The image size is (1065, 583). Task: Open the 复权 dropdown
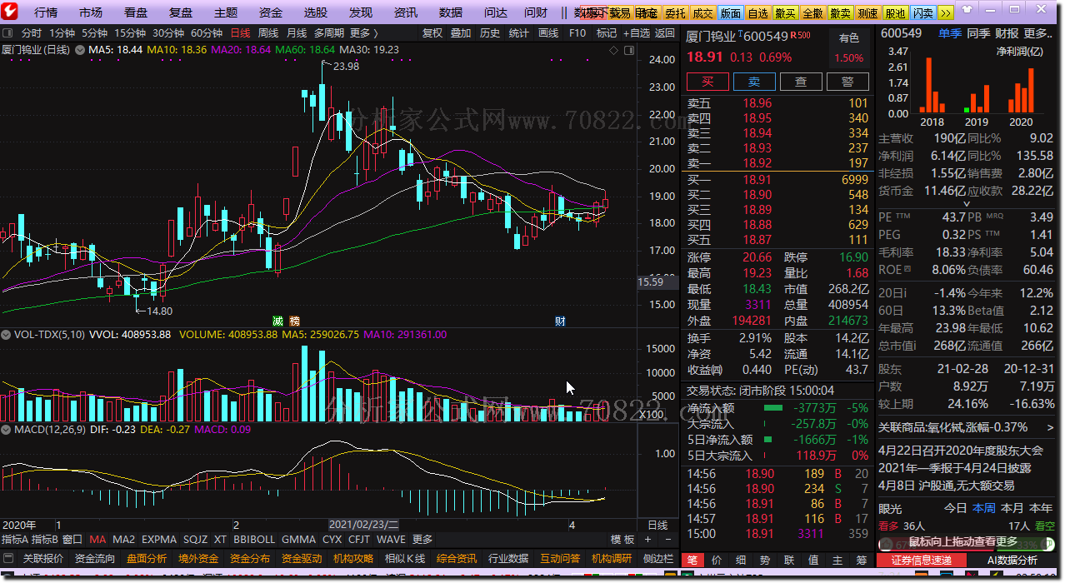(432, 33)
